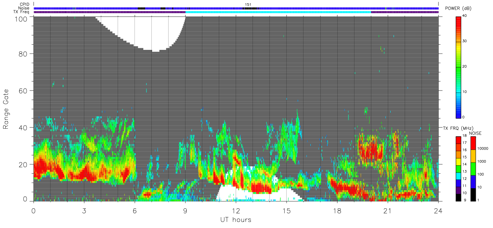Click the CPID value 151
The width and height of the screenshot is (493, 228).
click(248, 4)
